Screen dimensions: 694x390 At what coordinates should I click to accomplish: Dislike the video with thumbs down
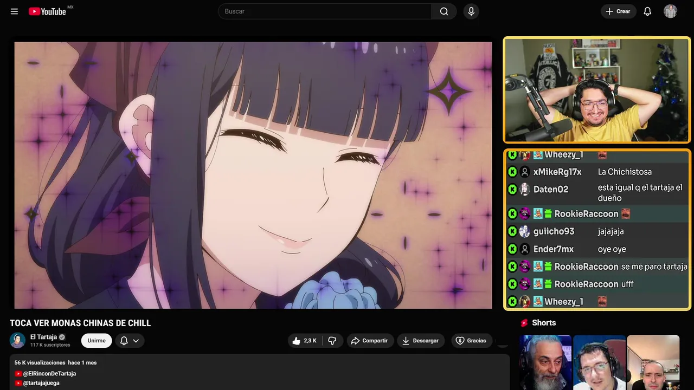(332, 341)
